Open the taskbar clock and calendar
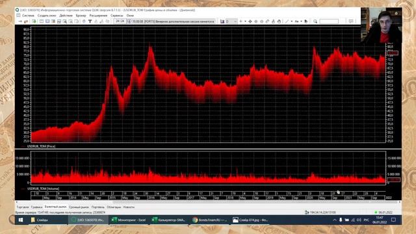This screenshot has height=234, width=416. (380, 220)
